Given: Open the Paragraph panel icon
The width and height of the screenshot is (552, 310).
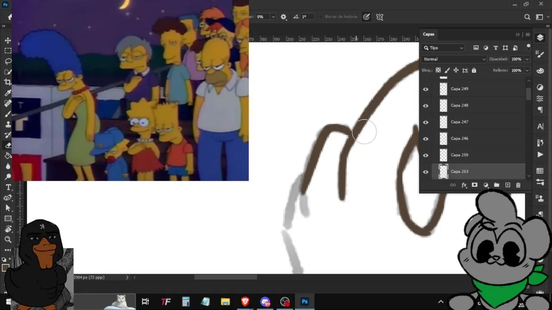Looking at the screenshot, I should (540, 110).
